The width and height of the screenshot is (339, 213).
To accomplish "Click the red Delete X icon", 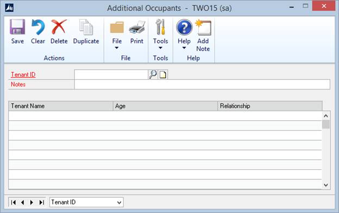I will (59, 27).
